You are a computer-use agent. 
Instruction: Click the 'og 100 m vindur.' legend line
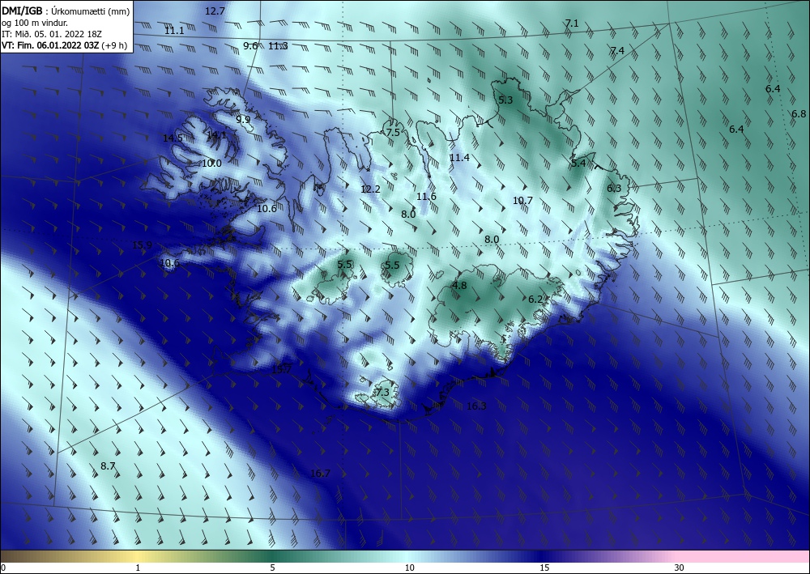coord(35,23)
